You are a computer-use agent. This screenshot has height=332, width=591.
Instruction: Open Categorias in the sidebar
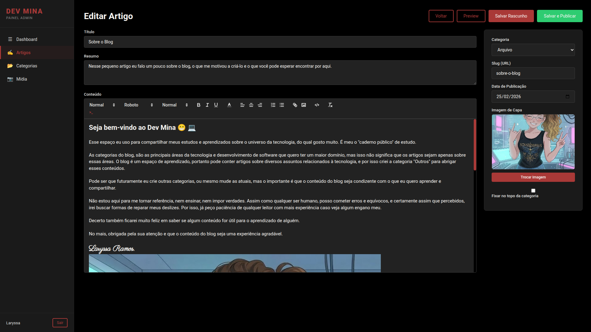[x=27, y=66]
